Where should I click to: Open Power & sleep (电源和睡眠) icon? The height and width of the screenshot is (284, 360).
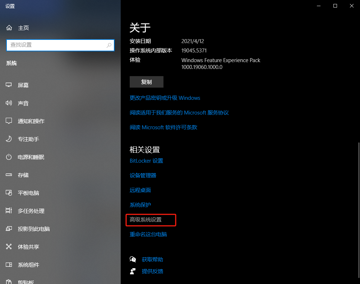[9, 157]
